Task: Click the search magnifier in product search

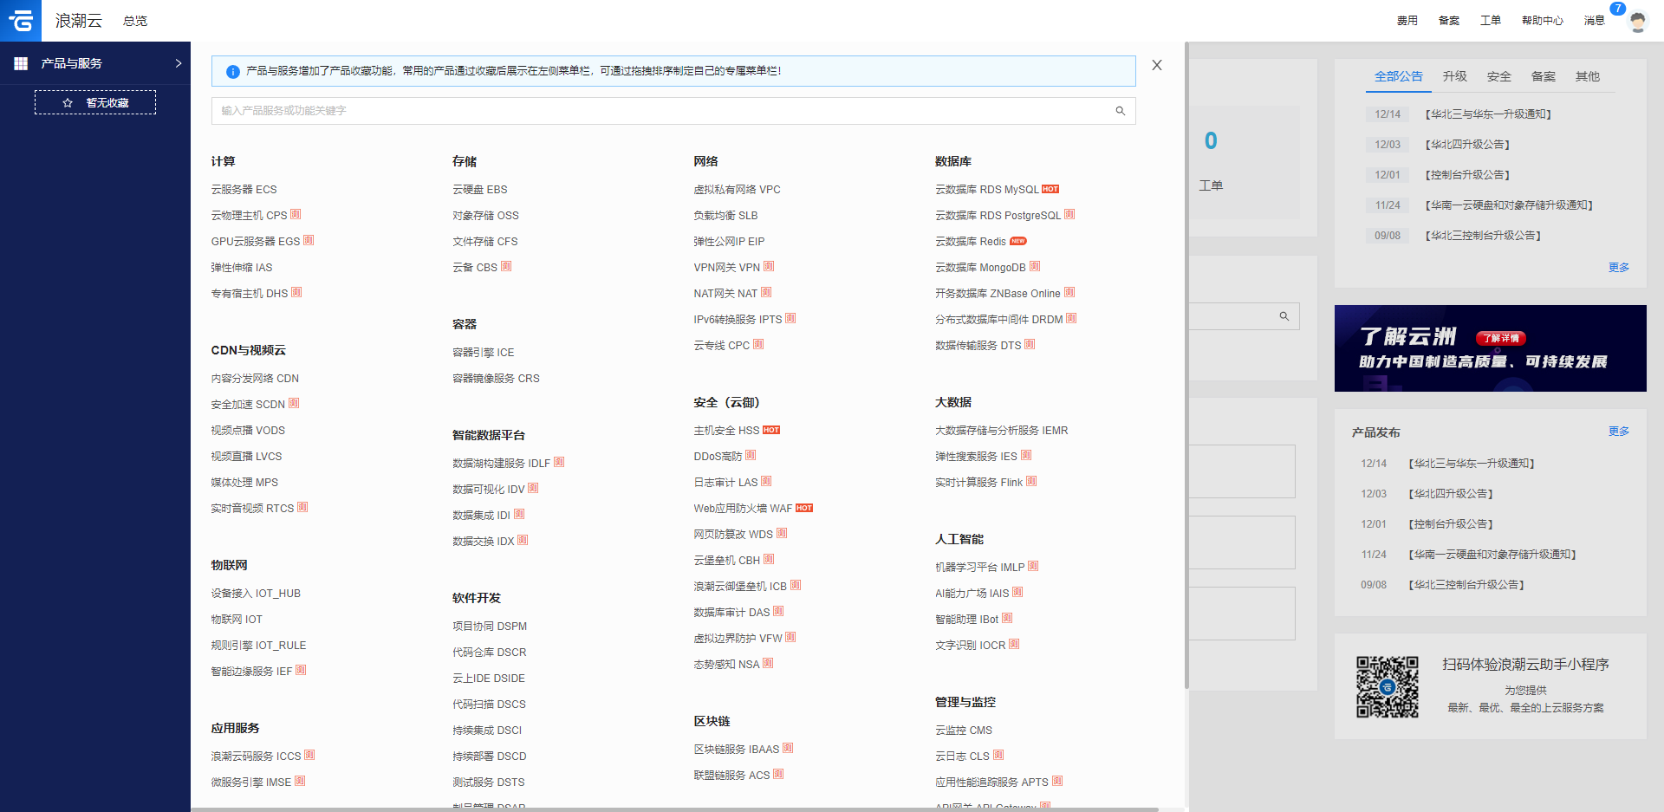Action: pyautogui.click(x=1121, y=111)
